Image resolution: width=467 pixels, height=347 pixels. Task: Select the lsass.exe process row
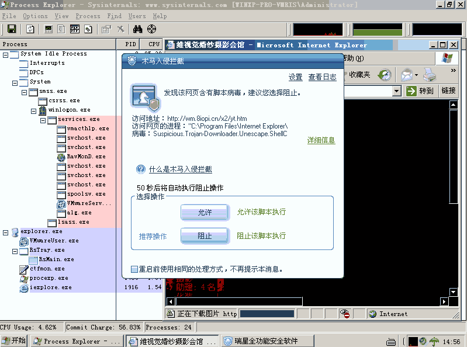tap(73, 222)
